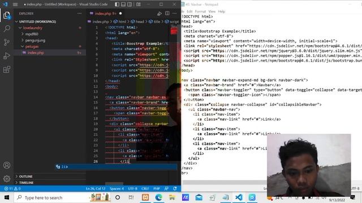Click head breadcrumb segment
Screen dimensions: 362x203
click(x=137, y=21)
